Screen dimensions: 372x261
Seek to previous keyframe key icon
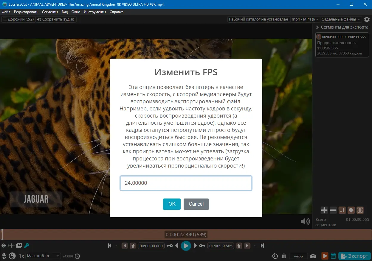pyautogui.click(x=170, y=246)
